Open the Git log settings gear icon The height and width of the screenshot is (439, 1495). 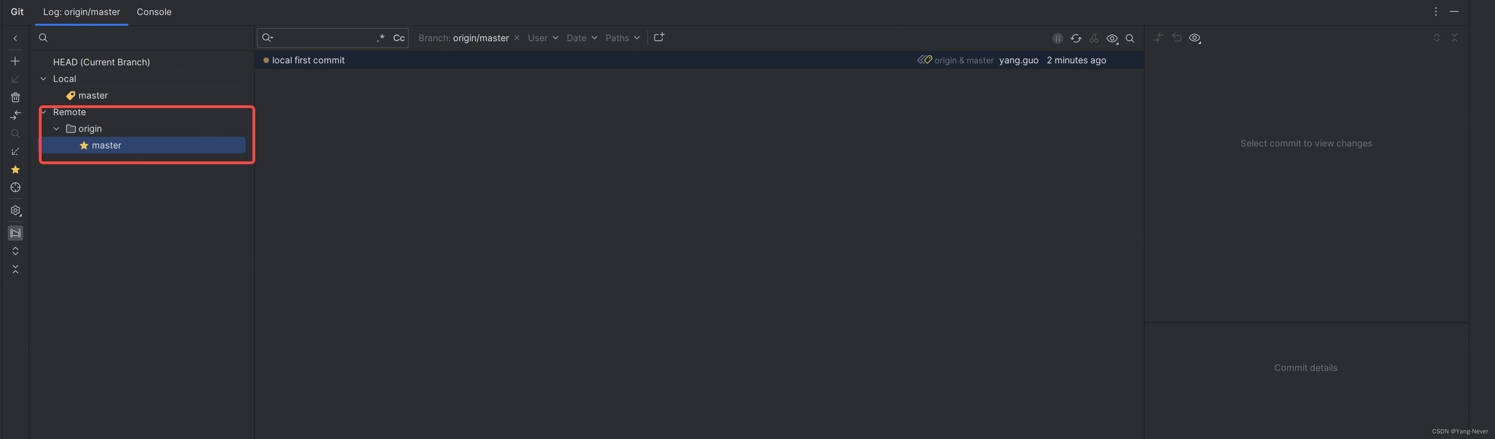[x=15, y=211]
